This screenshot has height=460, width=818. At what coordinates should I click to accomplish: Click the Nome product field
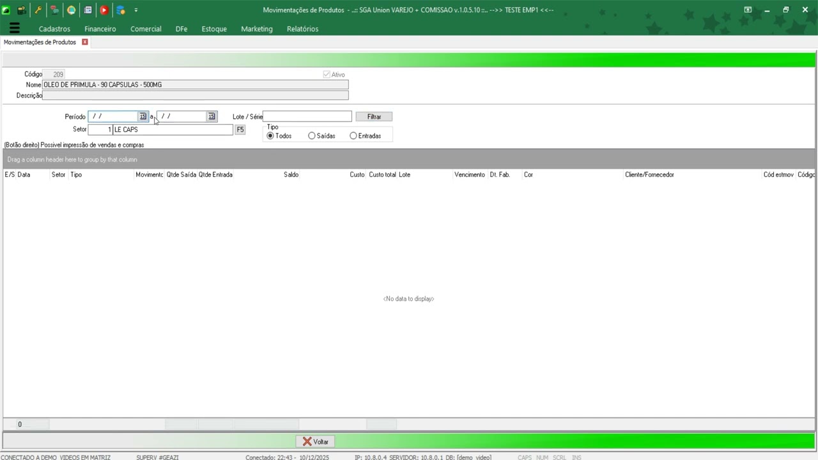point(196,84)
